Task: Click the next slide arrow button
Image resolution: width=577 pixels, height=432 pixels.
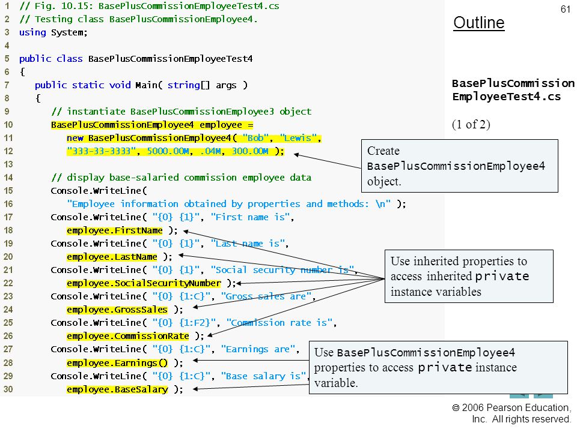Action: click(x=543, y=395)
